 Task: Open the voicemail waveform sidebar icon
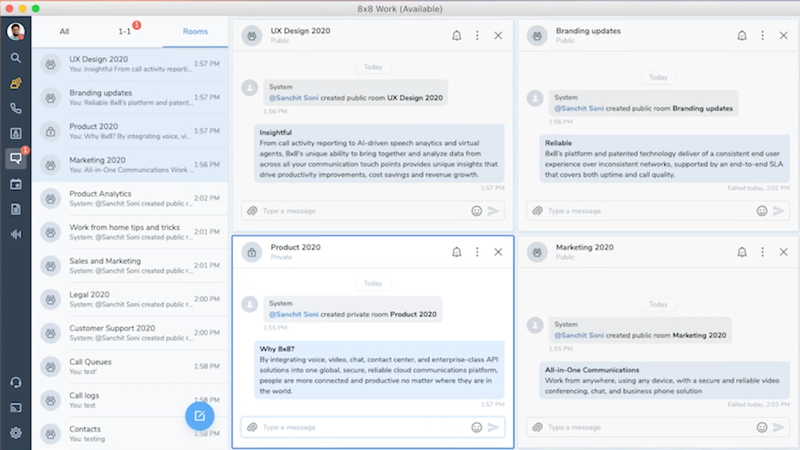(16, 234)
